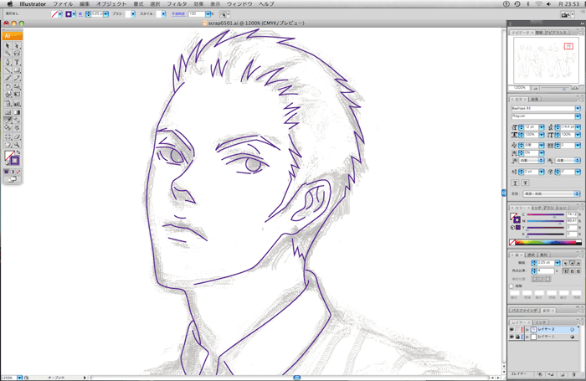The image size is (586, 381).
Task: Open the ファイル menu
Action: tap(63, 3)
